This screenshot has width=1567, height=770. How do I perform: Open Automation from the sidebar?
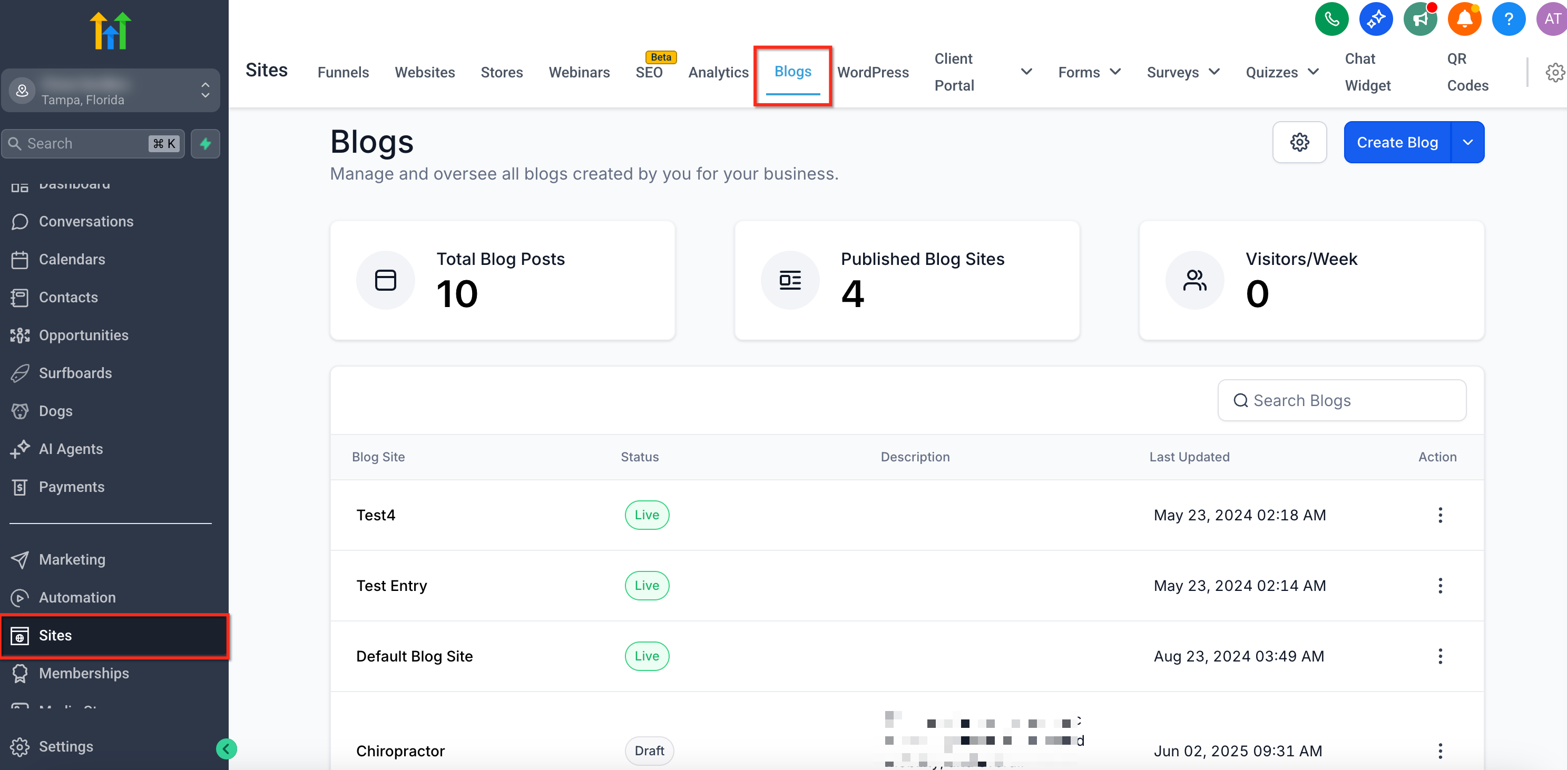(77, 597)
